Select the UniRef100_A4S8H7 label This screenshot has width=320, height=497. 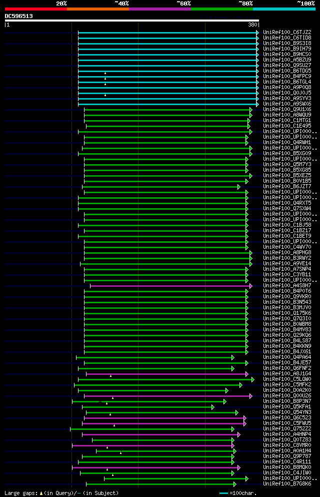click(287, 285)
